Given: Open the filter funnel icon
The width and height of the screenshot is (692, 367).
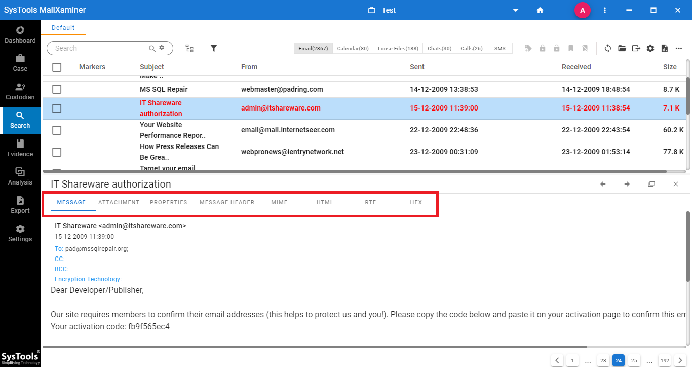Looking at the screenshot, I should (214, 48).
